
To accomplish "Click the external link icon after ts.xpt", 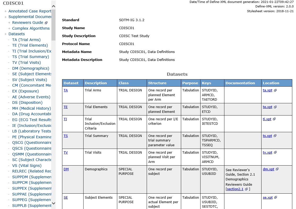I will point(275,136).
